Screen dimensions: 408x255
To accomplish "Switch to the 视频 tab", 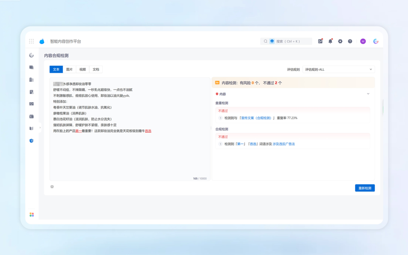I will 83,70.
